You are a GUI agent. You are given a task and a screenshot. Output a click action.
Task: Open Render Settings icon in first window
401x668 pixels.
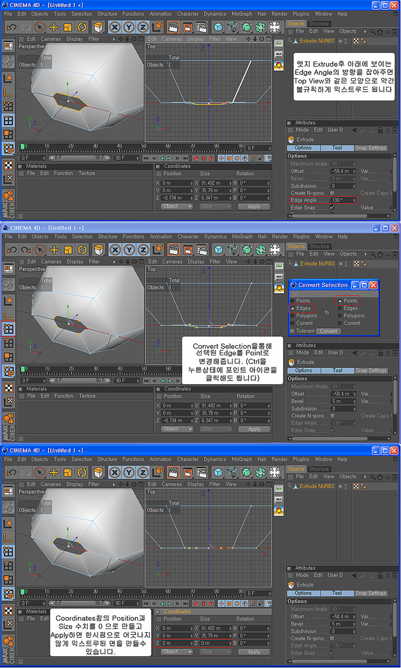(202, 27)
